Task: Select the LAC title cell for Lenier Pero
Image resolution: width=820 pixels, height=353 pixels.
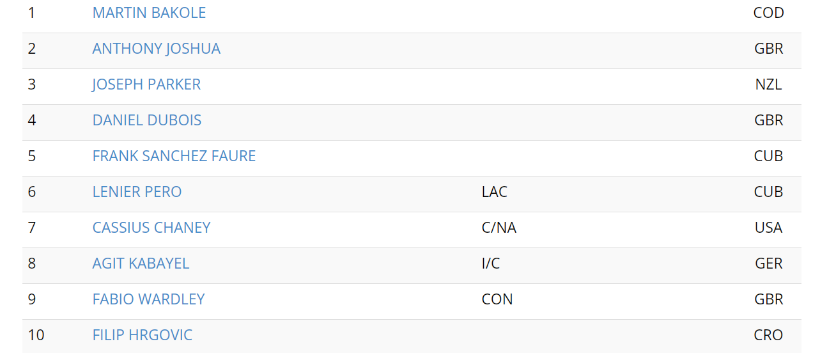Action: (495, 192)
